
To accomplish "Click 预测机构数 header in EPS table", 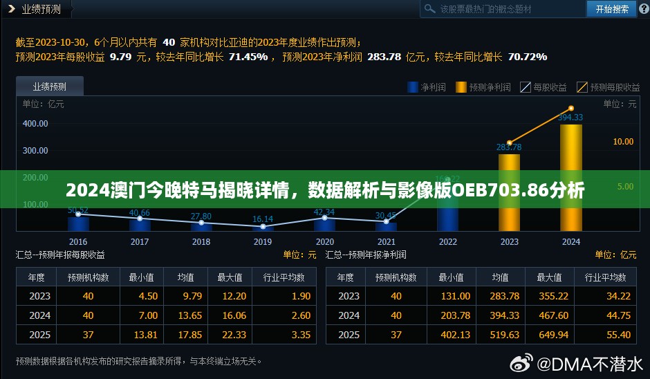I will click(x=89, y=277).
